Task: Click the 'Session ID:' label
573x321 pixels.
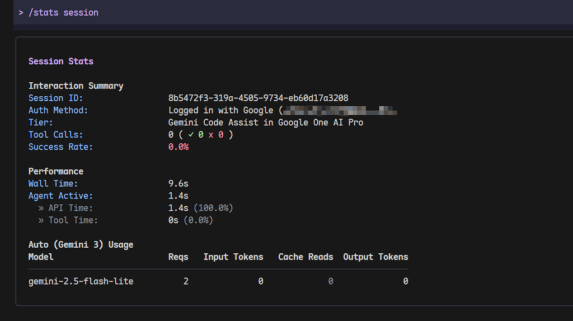Action: click(55, 98)
